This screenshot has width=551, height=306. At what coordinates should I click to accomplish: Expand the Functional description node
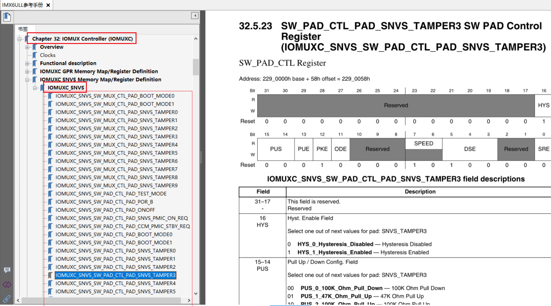tap(27, 63)
